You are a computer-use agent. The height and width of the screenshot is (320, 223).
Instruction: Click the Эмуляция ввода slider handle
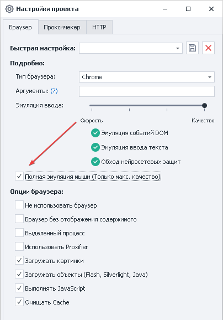click(x=204, y=106)
